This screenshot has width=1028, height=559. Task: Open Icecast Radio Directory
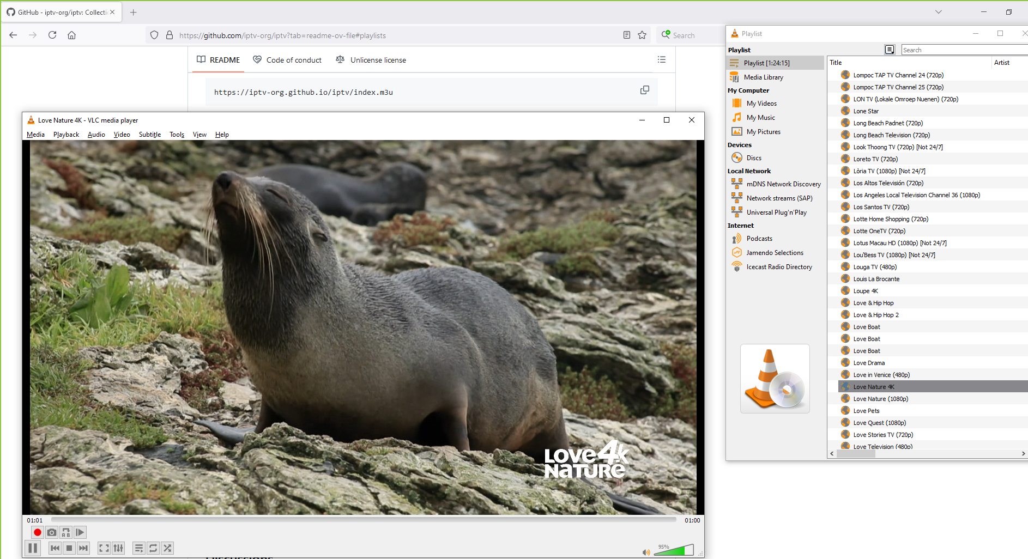(x=776, y=267)
